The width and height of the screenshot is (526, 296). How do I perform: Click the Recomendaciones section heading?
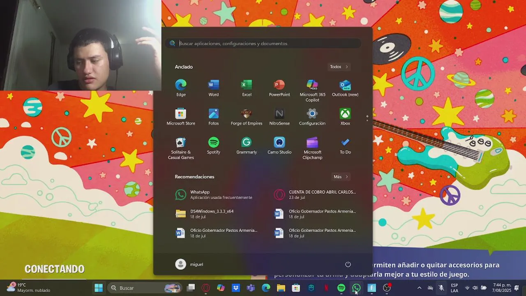click(x=194, y=177)
